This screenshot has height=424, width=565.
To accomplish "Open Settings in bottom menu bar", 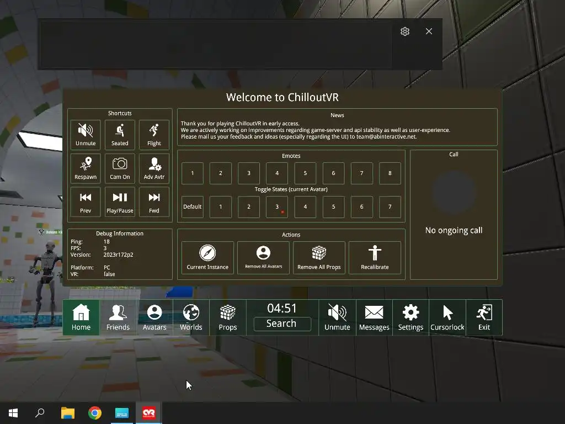I will pos(411,317).
